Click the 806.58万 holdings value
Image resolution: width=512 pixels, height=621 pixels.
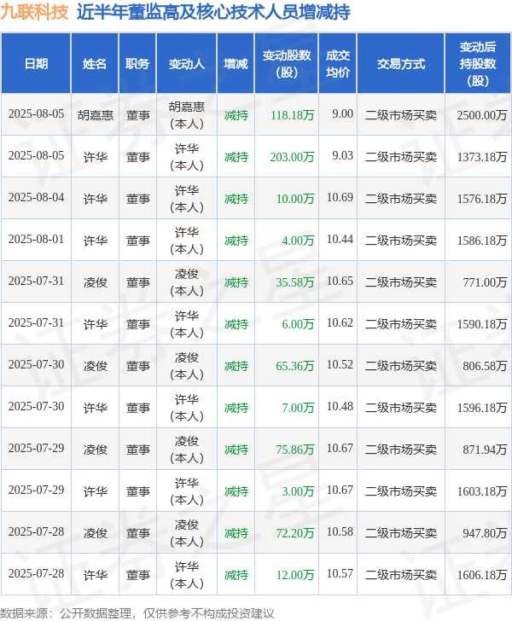click(x=485, y=366)
